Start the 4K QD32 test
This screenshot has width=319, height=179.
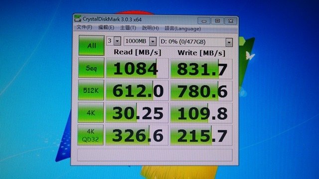[90, 135]
